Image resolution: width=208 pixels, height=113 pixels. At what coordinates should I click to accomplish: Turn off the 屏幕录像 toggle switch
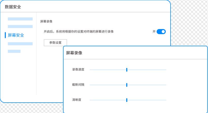tap(161, 32)
